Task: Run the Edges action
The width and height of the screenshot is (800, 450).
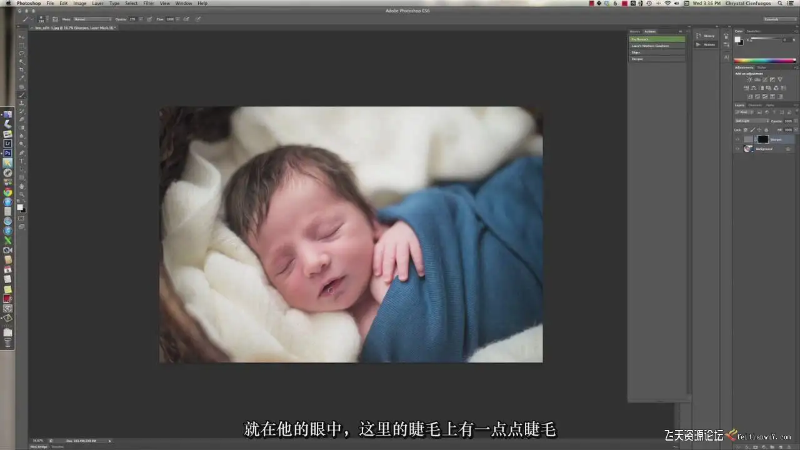Action: (x=657, y=52)
